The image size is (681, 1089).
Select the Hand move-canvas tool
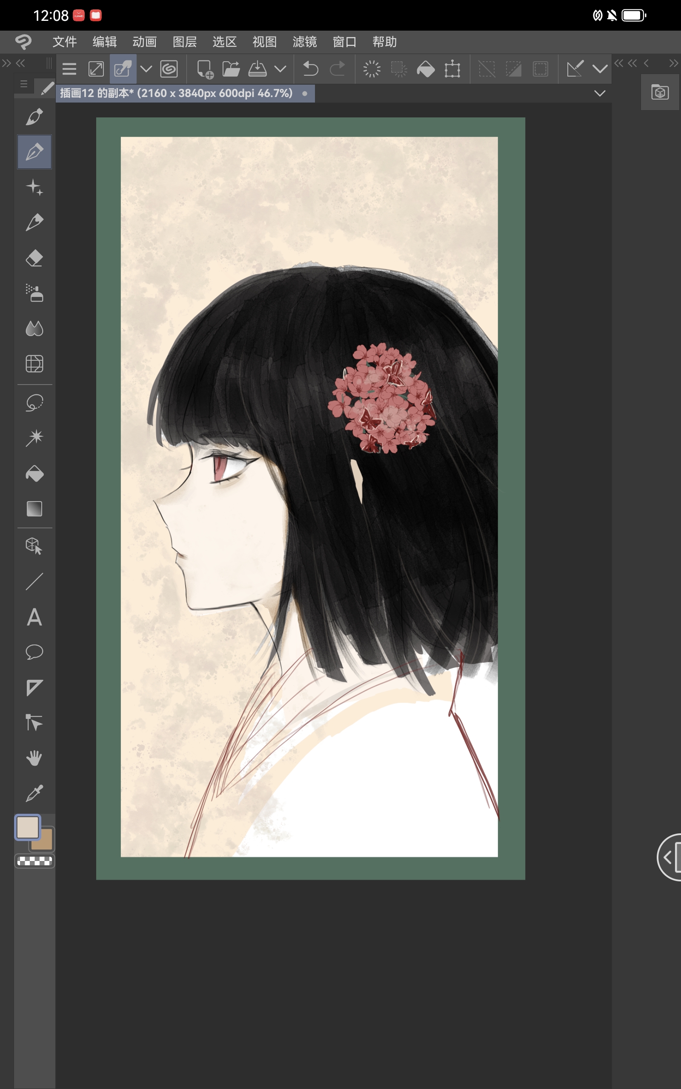34,758
